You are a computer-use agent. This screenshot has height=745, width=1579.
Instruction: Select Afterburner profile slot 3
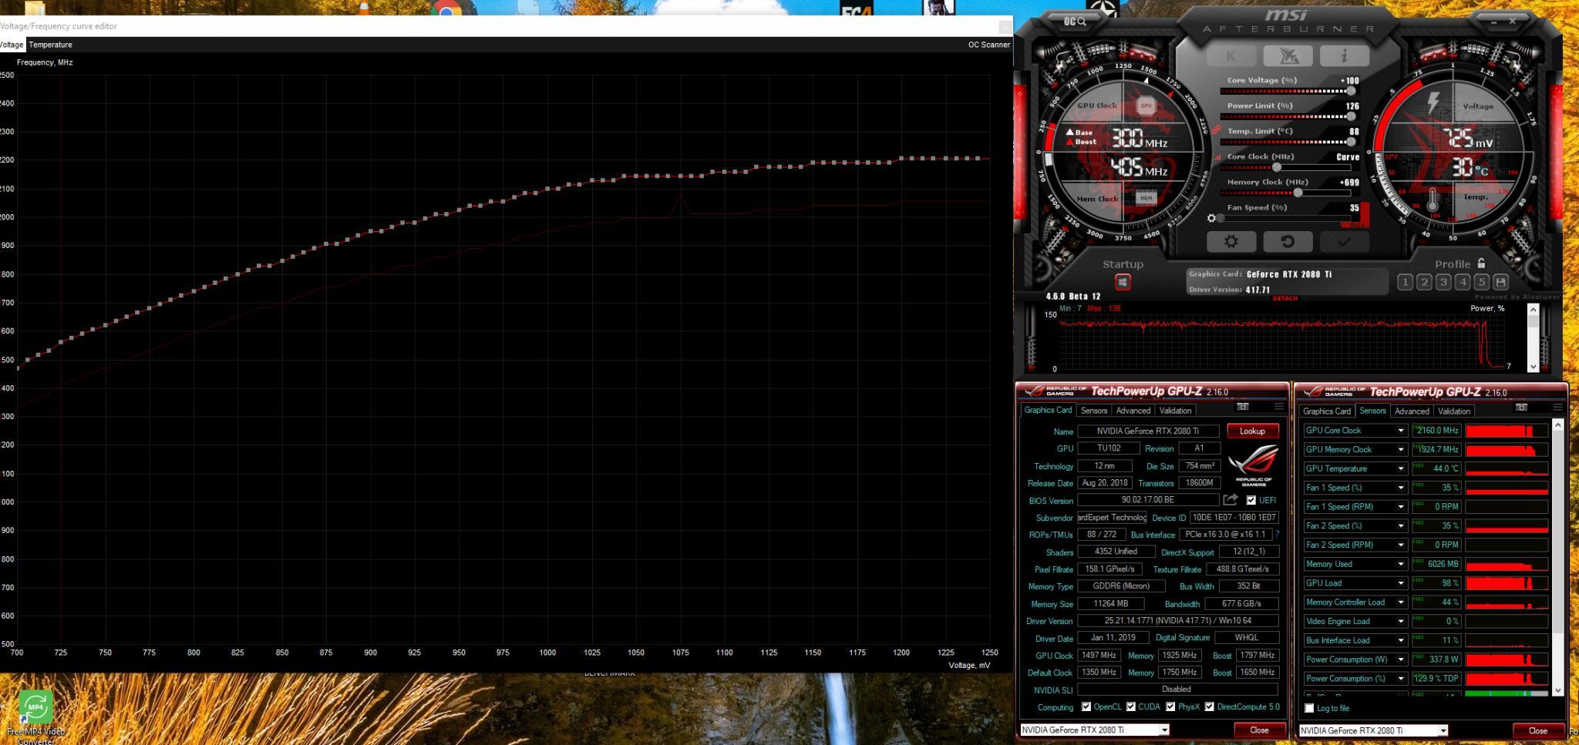tap(1443, 282)
